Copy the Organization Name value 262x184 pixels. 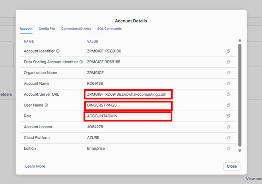(228, 73)
